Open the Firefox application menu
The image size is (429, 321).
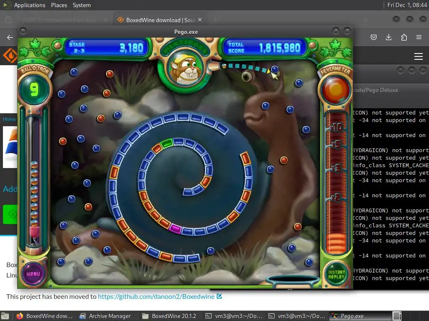point(419,37)
